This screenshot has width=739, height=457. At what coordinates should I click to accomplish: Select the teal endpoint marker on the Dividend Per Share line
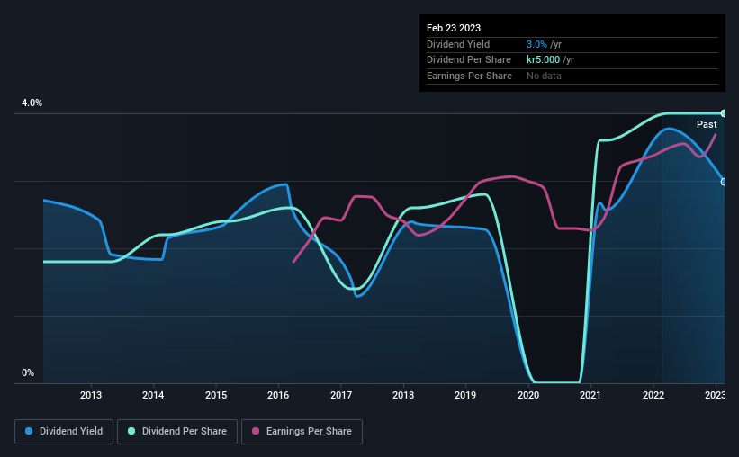pos(724,113)
